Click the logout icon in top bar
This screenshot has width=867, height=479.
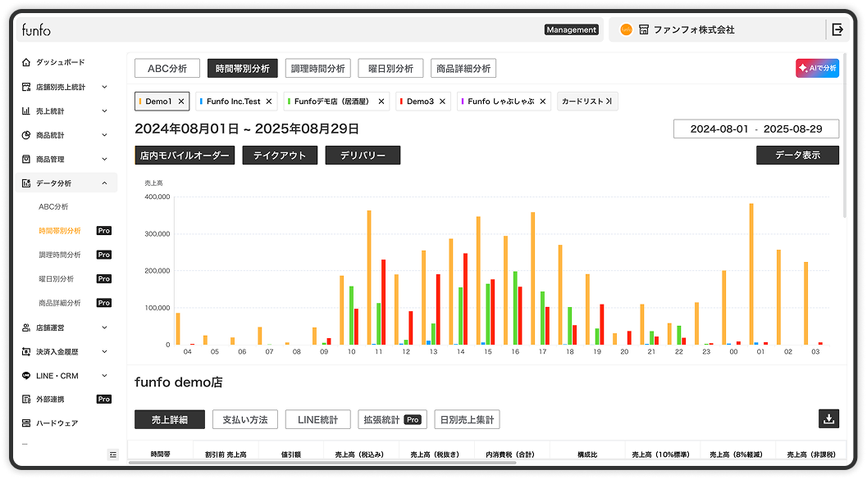837,29
